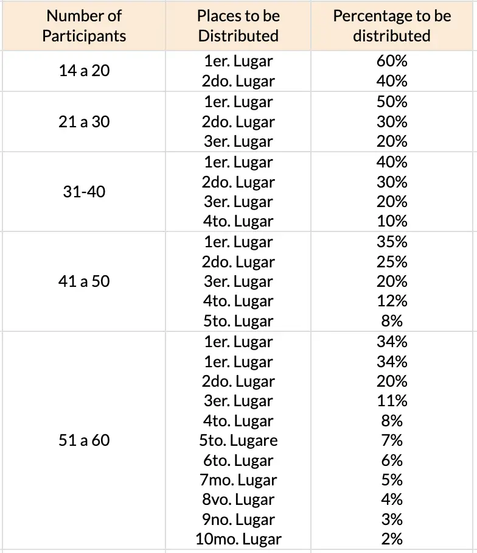Select the "14 a 20" participants cell
Viewport: 477px width, 553px height.
[x=84, y=71]
